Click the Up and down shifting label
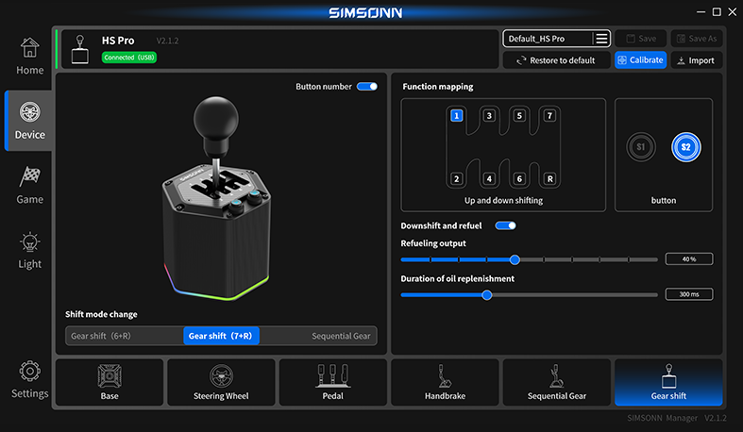743x432 pixels. pyautogui.click(x=503, y=201)
